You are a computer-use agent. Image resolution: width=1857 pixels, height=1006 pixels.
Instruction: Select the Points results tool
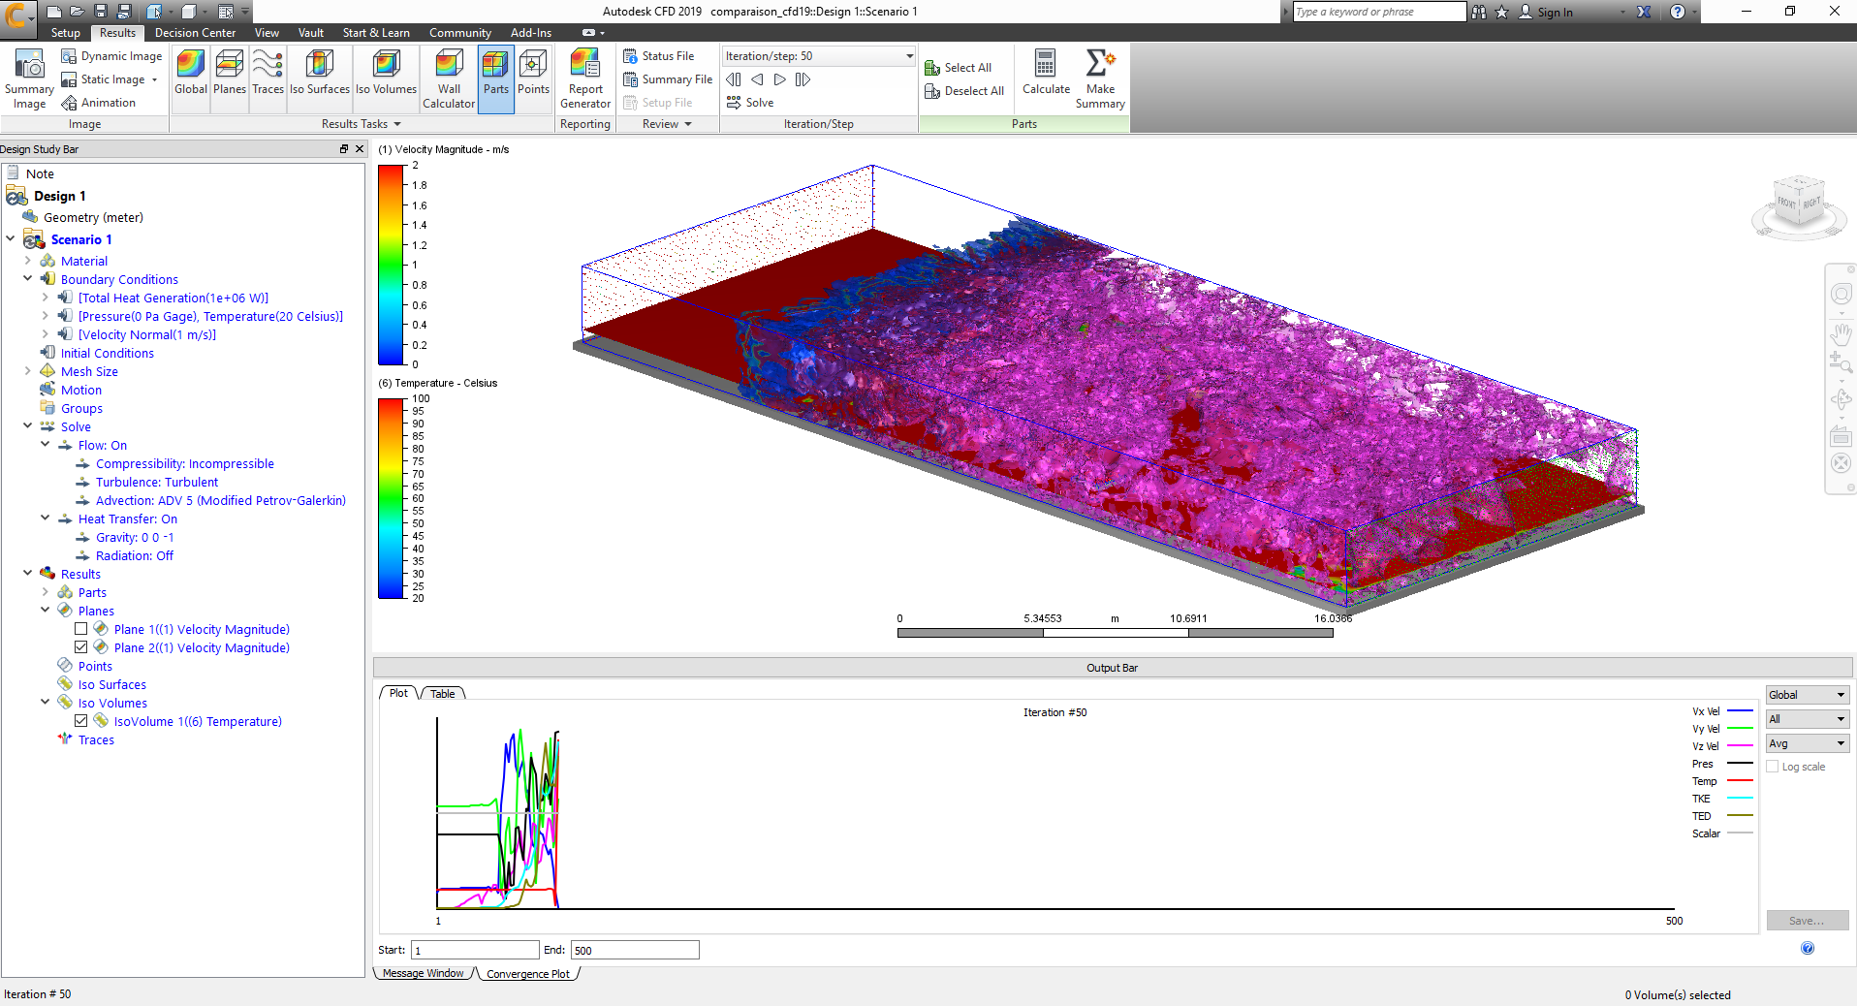pyautogui.click(x=533, y=78)
